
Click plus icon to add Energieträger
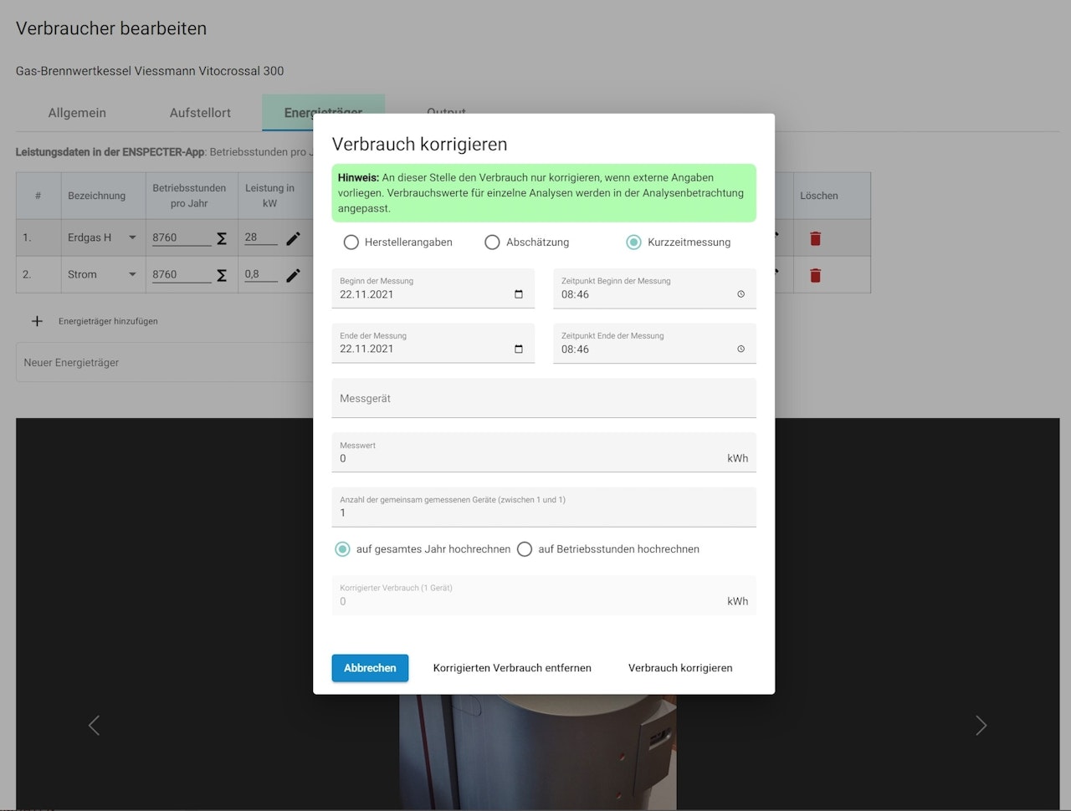click(37, 321)
